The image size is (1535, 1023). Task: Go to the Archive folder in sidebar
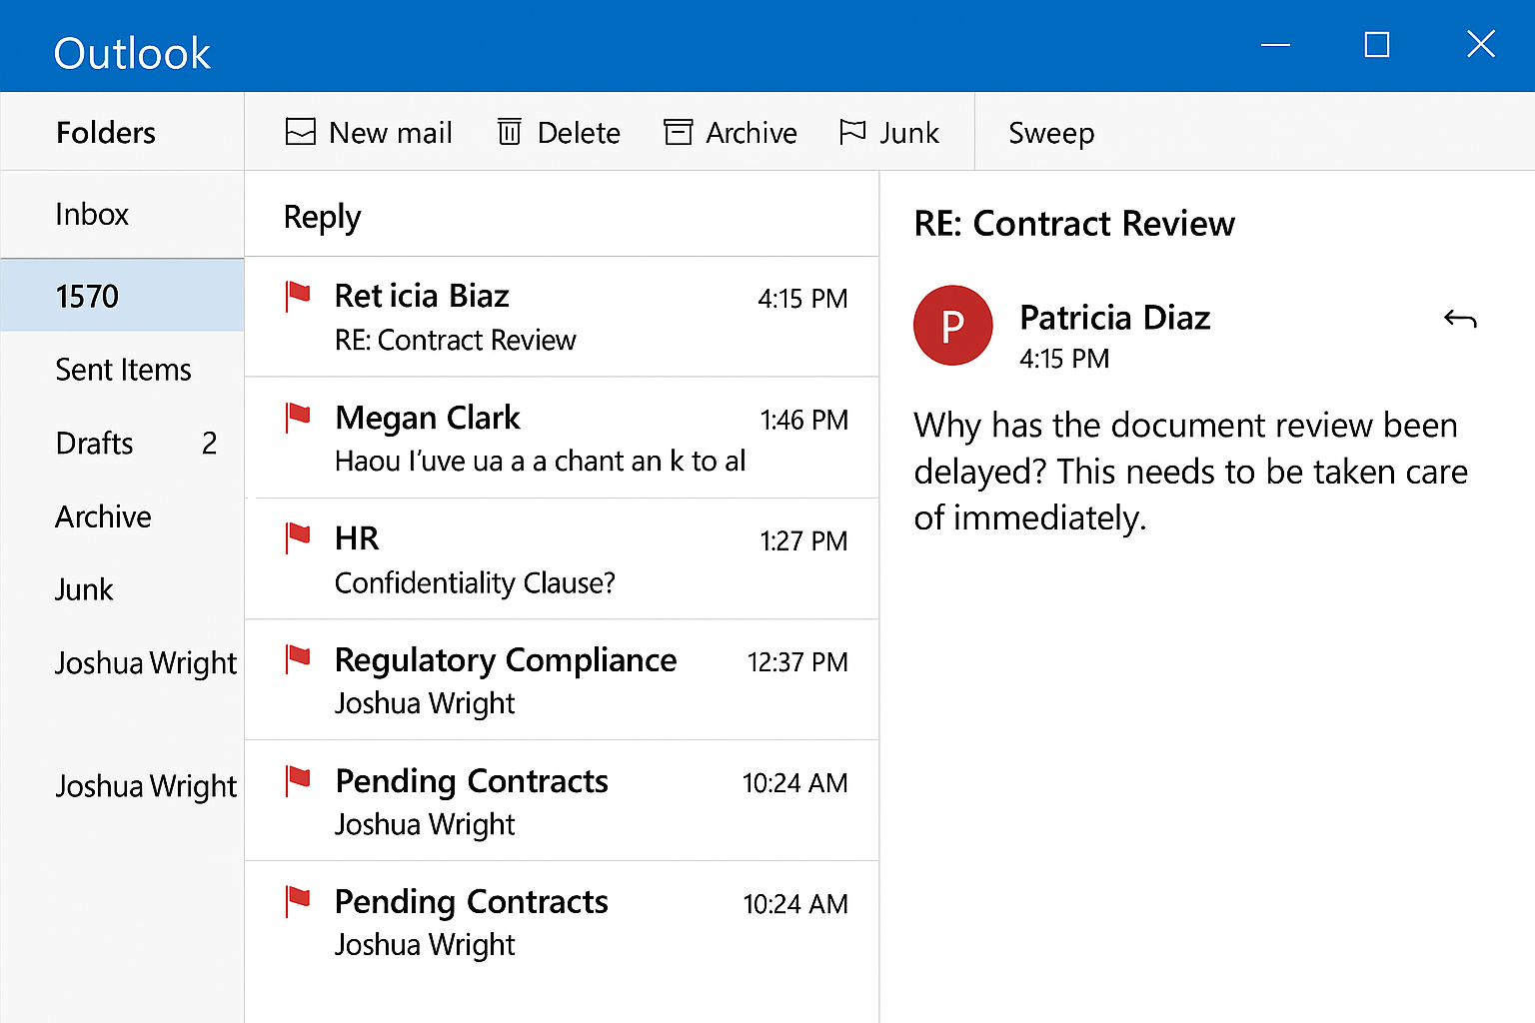[x=103, y=516]
